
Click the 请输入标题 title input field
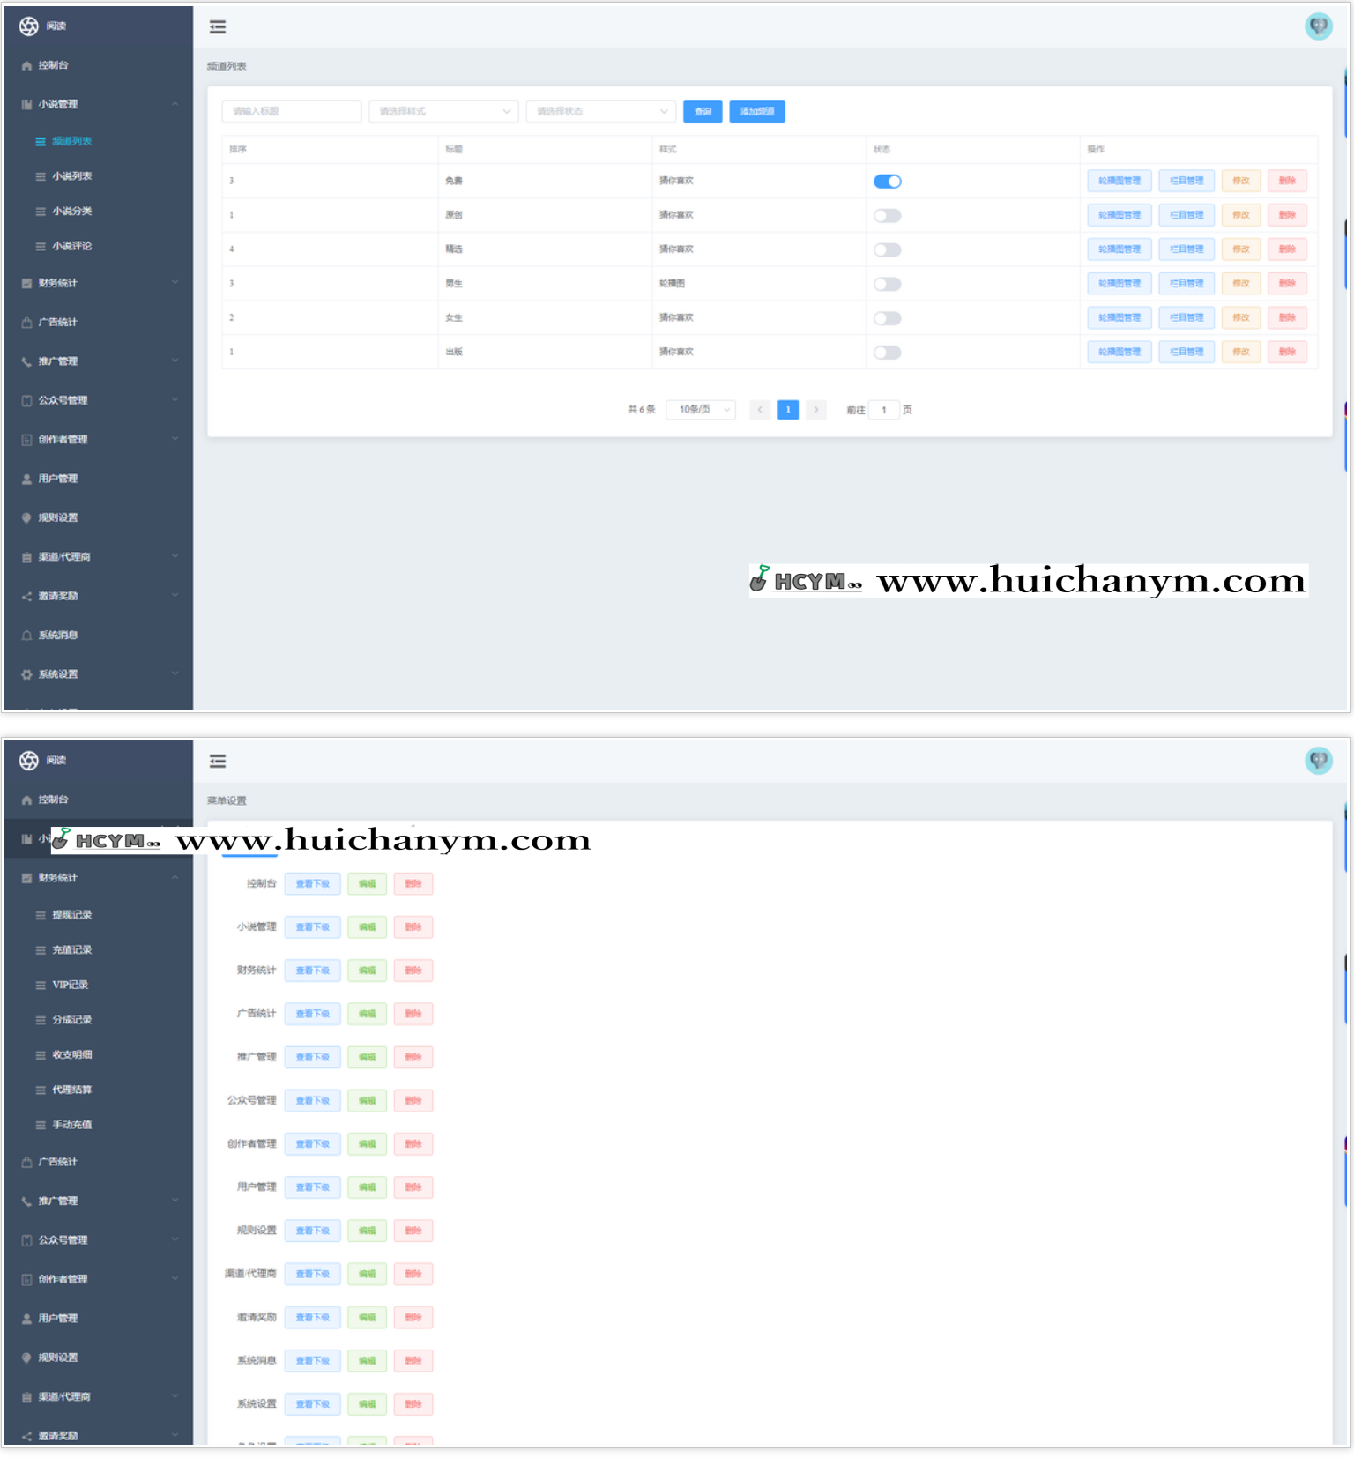click(291, 112)
